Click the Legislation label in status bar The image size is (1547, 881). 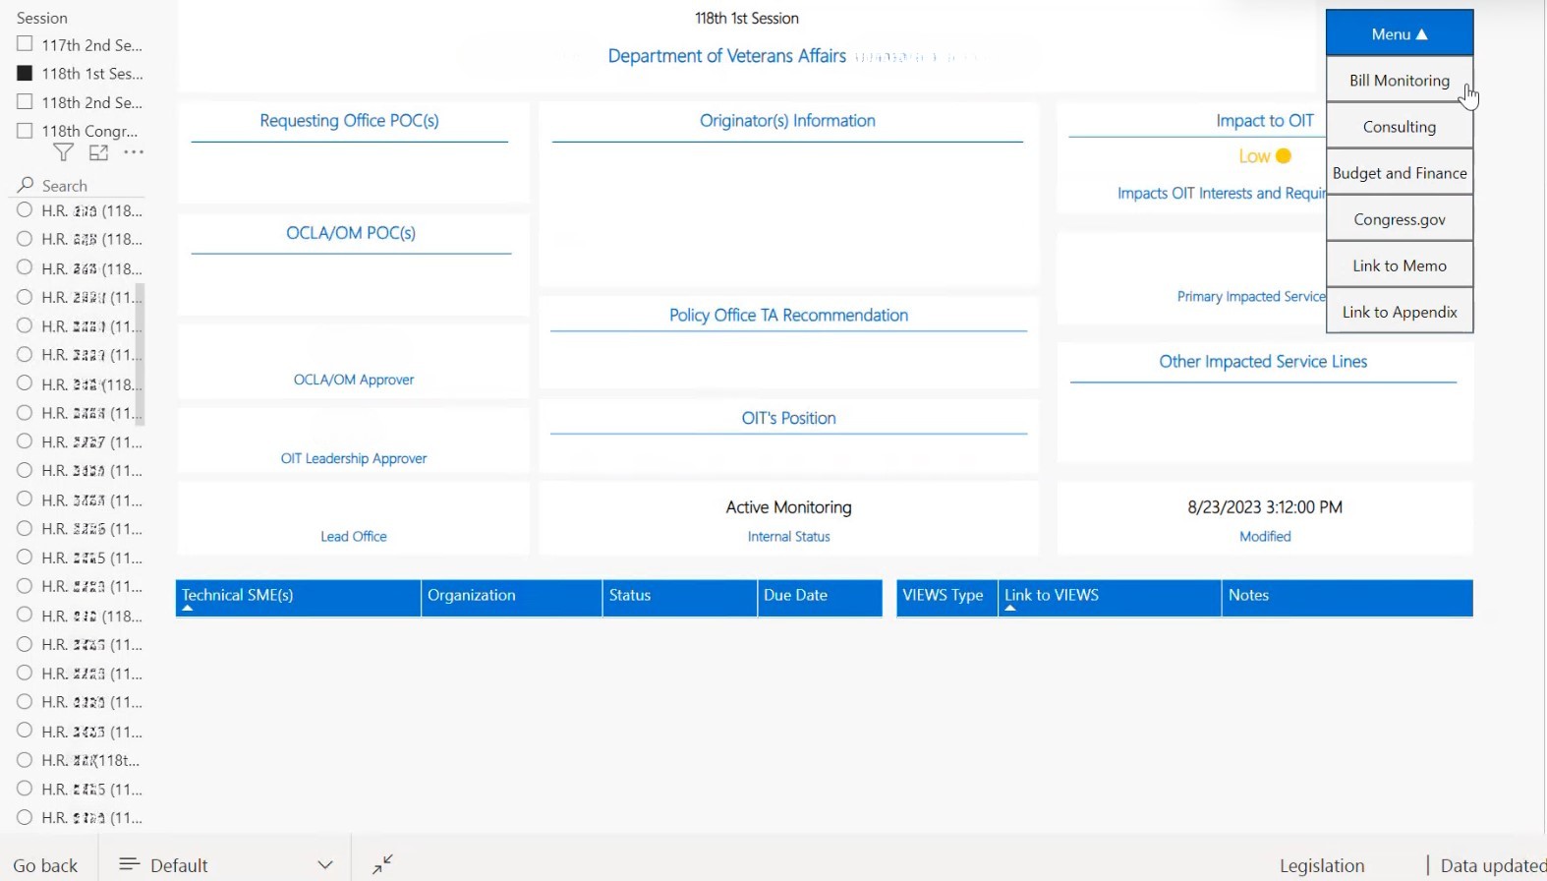1322,865
